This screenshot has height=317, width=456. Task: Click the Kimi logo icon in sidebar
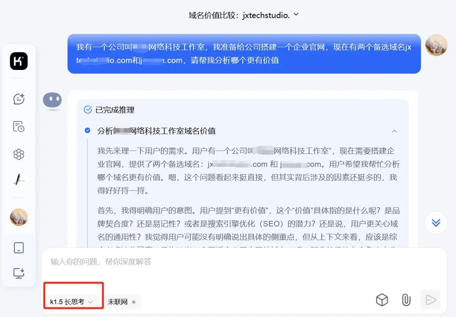coord(19,61)
